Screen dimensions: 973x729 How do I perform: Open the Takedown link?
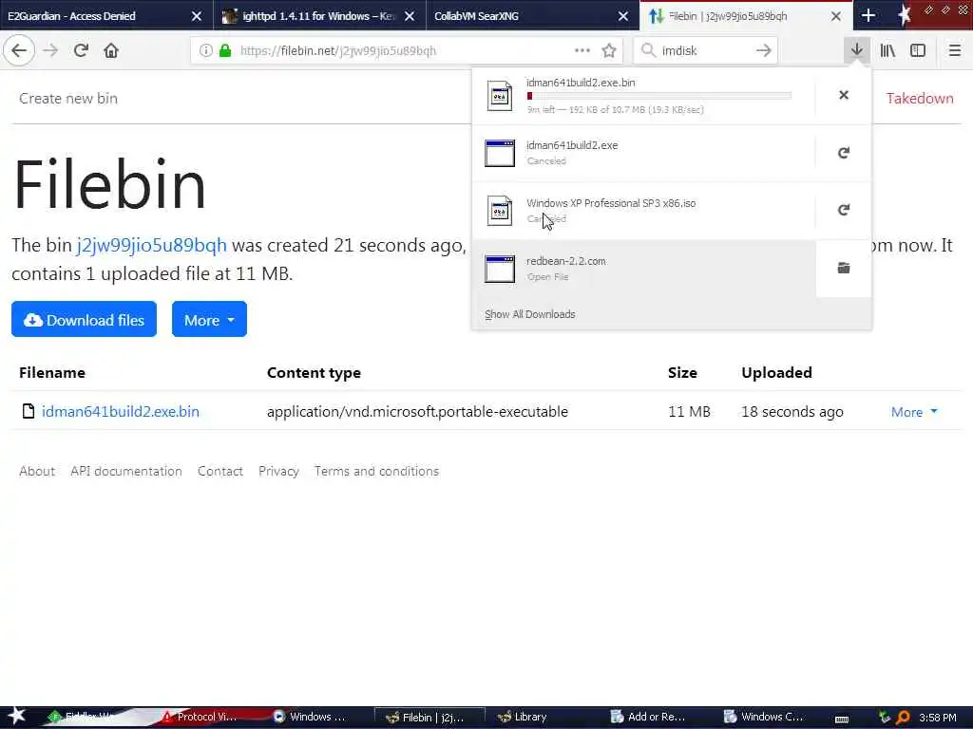(x=920, y=98)
